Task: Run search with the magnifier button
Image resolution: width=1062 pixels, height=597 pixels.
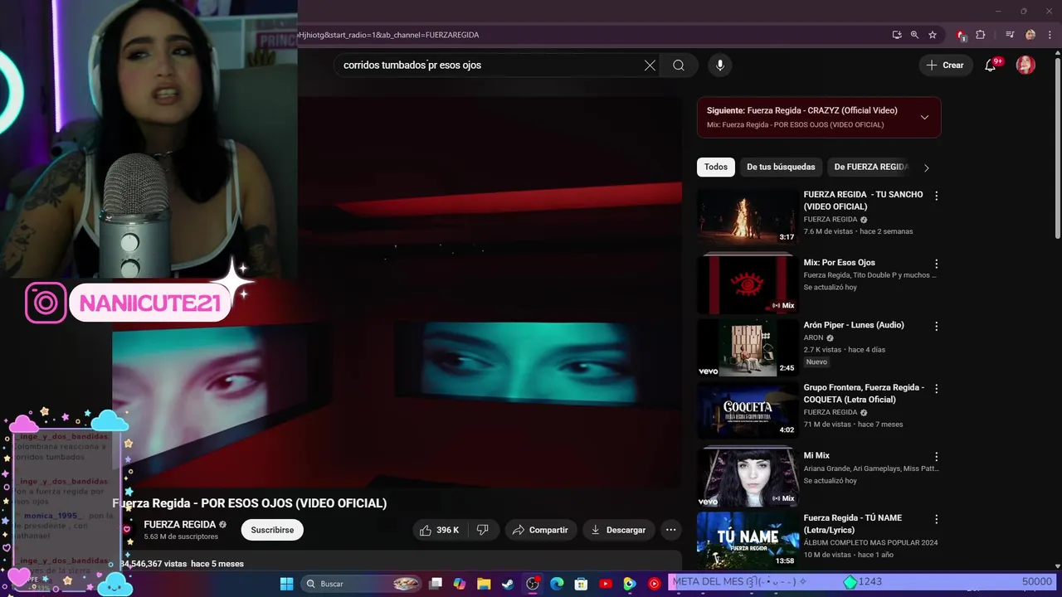Action: (679, 66)
